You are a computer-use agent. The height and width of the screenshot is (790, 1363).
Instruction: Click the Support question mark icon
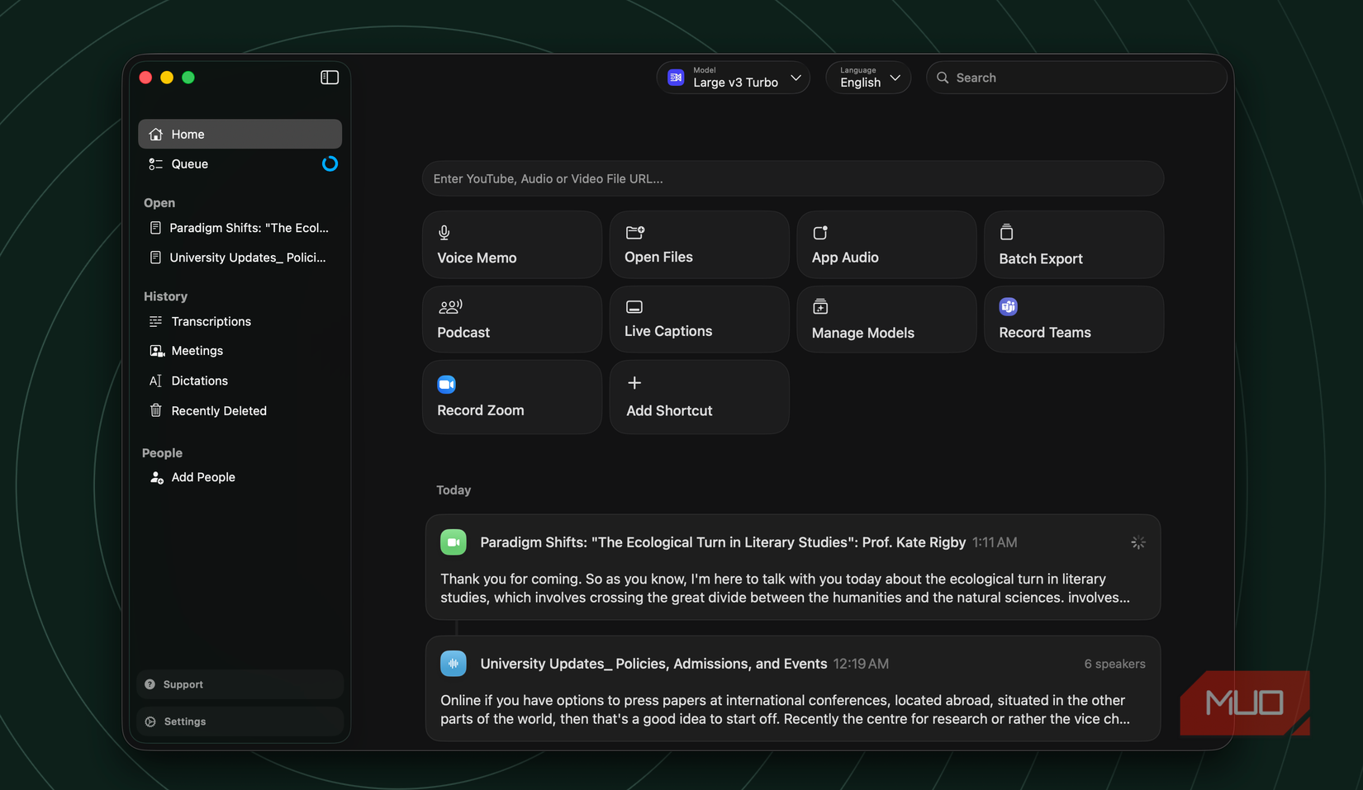tap(150, 684)
